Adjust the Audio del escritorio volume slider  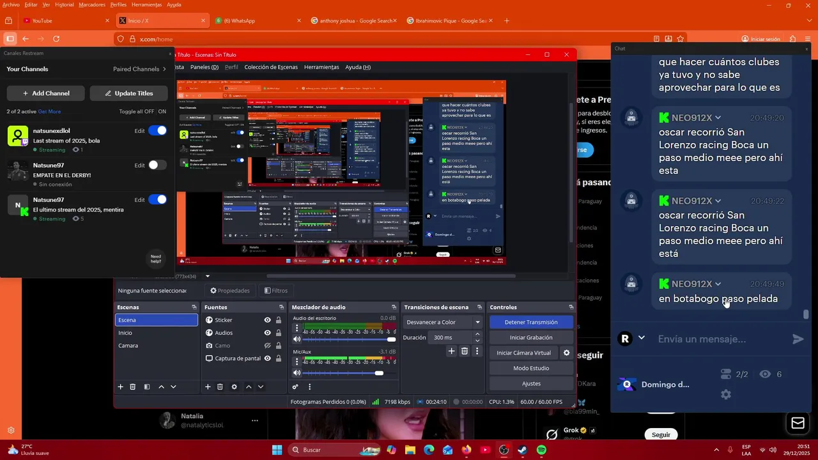[349, 339]
